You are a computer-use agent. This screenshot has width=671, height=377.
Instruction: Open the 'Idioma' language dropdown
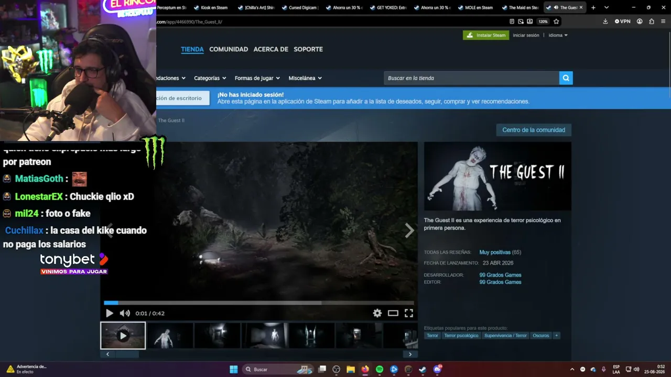558,35
